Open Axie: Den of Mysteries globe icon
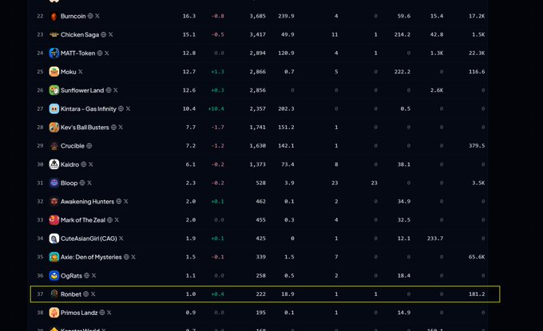The width and height of the screenshot is (543, 331). click(x=126, y=257)
